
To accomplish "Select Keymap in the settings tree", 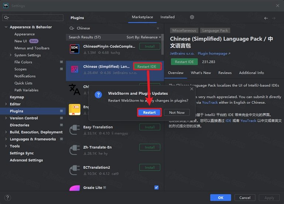I will pyautogui.click(x=17, y=97).
